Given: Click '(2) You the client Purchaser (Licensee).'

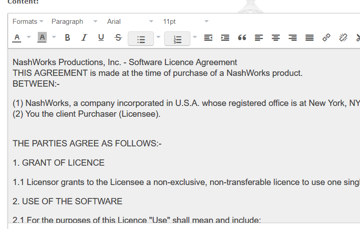Looking at the screenshot, I should tap(86, 114).
